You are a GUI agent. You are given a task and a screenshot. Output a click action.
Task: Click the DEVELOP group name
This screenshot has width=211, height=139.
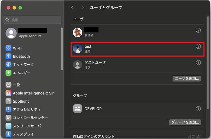[93, 109]
